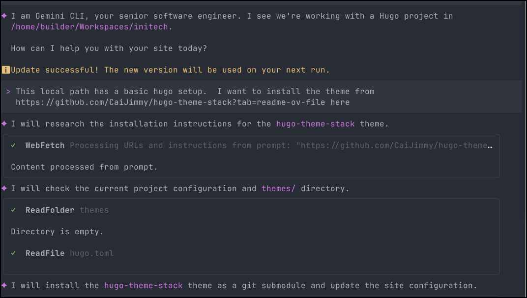Click the sparkle icon beside the Gemini CLI greeting

tap(4, 16)
